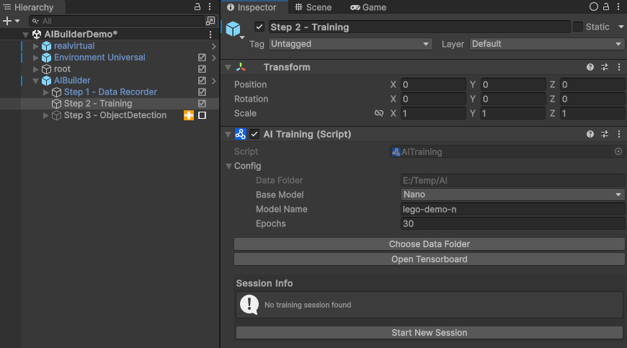Image resolution: width=627 pixels, height=348 pixels.
Task: Expand Step 1 - Data Recorder in the Hierarchy
Action: pos(47,92)
